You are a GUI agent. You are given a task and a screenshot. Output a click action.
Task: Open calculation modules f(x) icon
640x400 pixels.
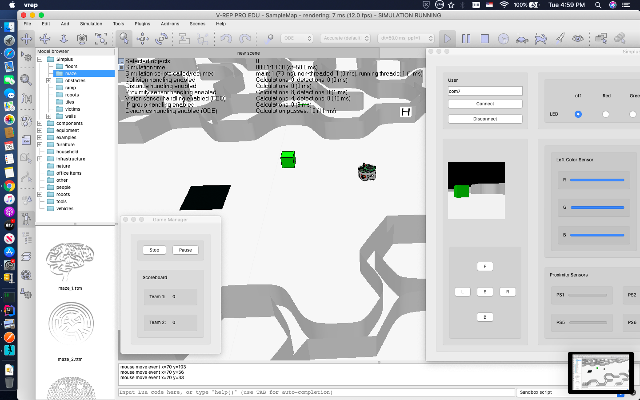coord(26,98)
